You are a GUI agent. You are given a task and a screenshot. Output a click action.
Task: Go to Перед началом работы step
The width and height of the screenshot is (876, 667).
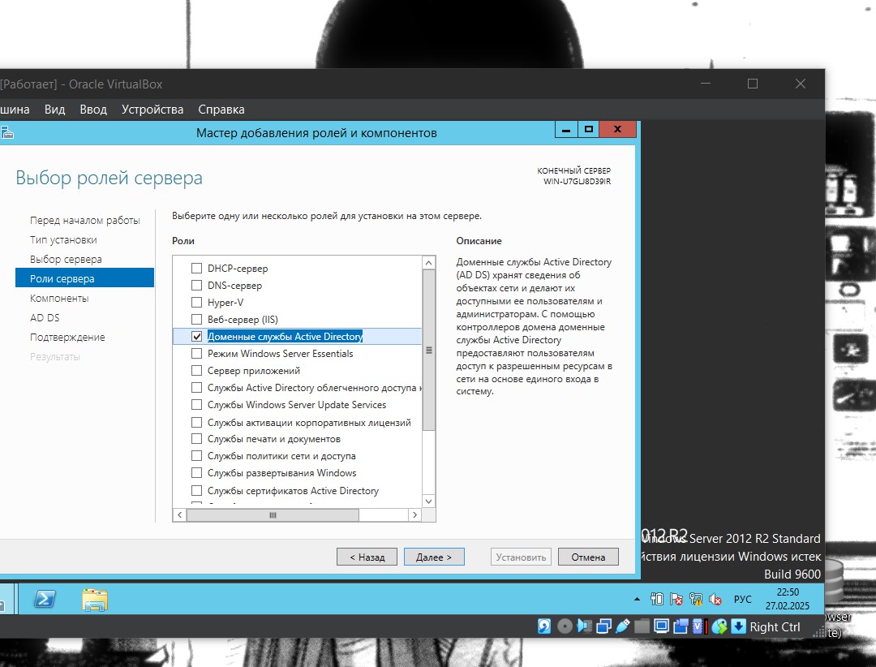coord(85,220)
